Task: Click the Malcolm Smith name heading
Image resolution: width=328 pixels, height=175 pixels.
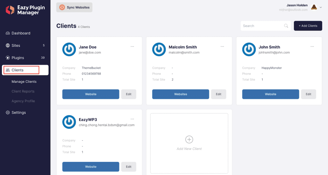Action: click(x=183, y=47)
